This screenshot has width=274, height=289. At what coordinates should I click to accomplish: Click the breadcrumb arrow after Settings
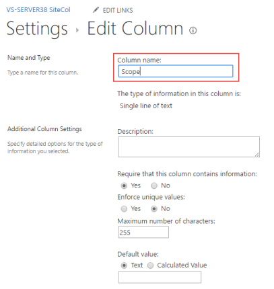click(x=77, y=30)
